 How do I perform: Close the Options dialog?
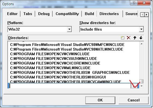[x=144, y=3]
